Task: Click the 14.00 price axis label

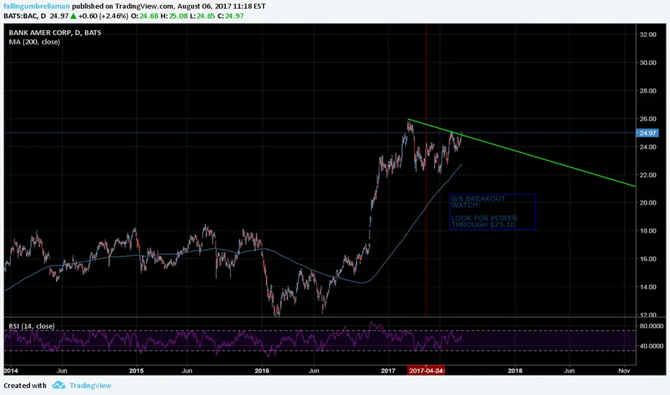Action: pos(648,287)
